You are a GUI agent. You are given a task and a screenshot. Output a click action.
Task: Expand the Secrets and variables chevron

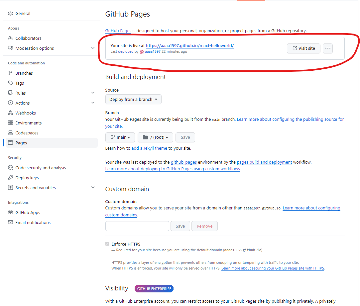pos(93,188)
